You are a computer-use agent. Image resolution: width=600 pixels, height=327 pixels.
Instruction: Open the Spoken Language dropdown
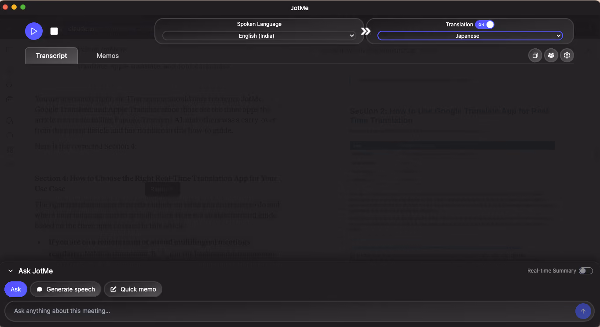259,36
